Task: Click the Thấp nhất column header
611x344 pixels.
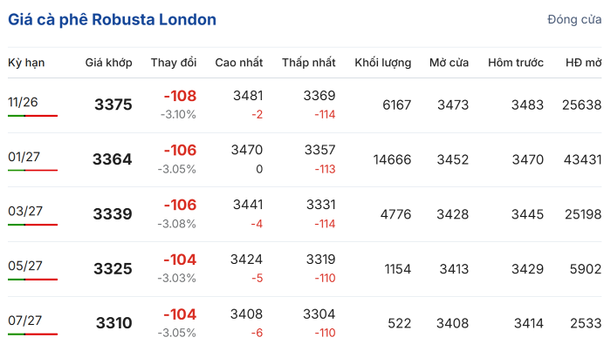Action: pos(309,63)
